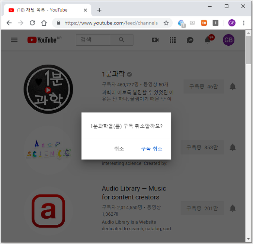Viewport: 253px width, 244px height.
Task: Open Chrome profile GB avatar
Action: 232,23
